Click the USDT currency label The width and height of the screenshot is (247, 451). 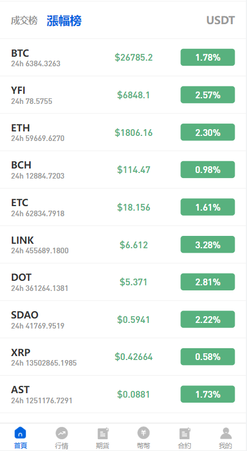[x=221, y=20]
